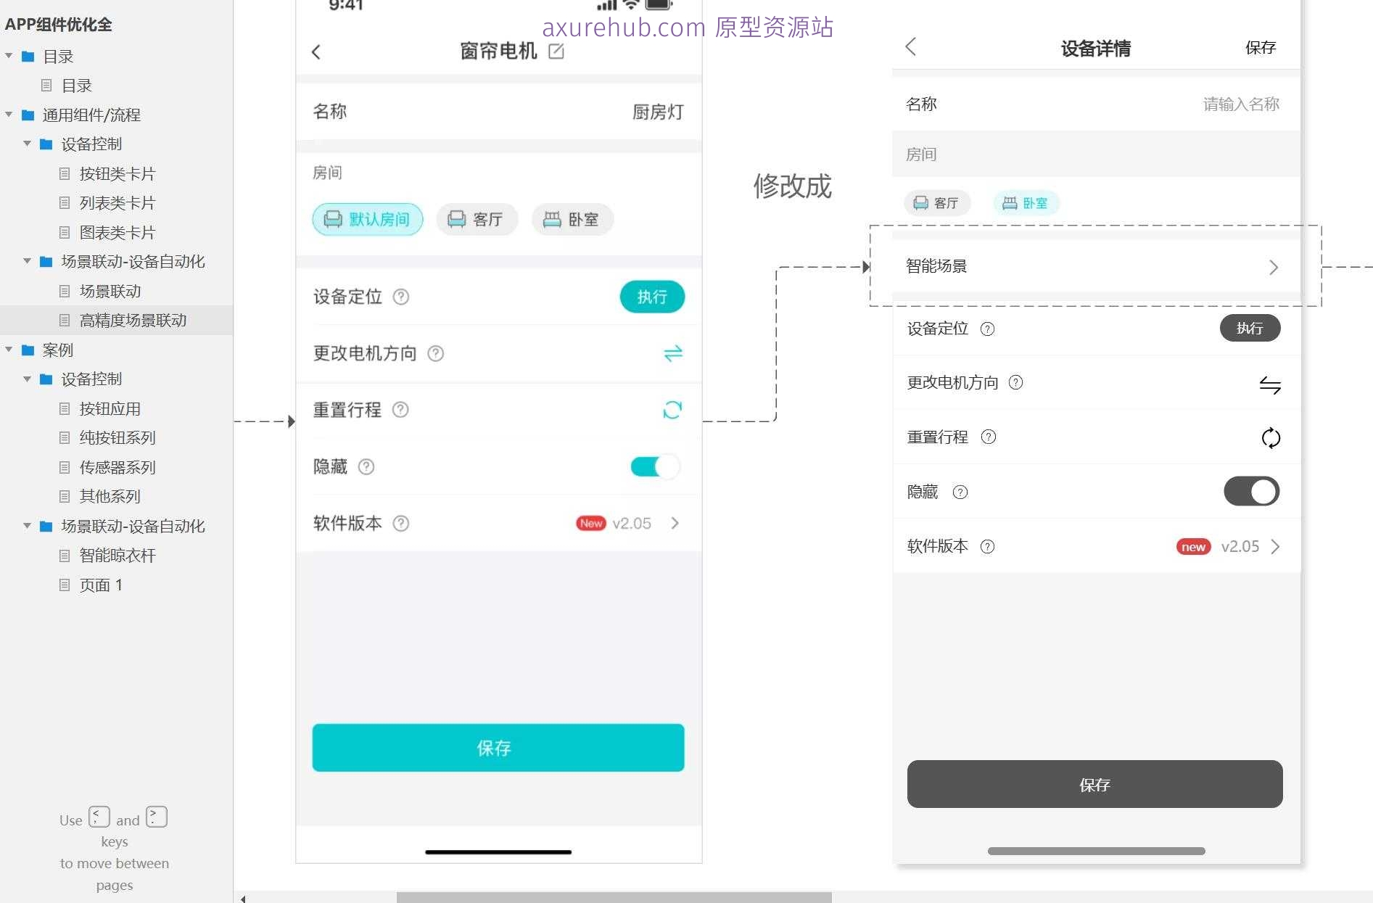Click the back arrow on the 窗帘电机 page
The width and height of the screenshot is (1373, 903).
(316, 51)
